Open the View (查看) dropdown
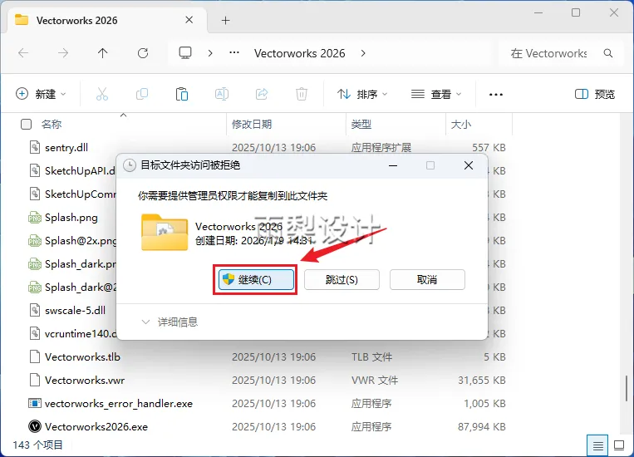 pyautogui.click(x=436, y=94)
